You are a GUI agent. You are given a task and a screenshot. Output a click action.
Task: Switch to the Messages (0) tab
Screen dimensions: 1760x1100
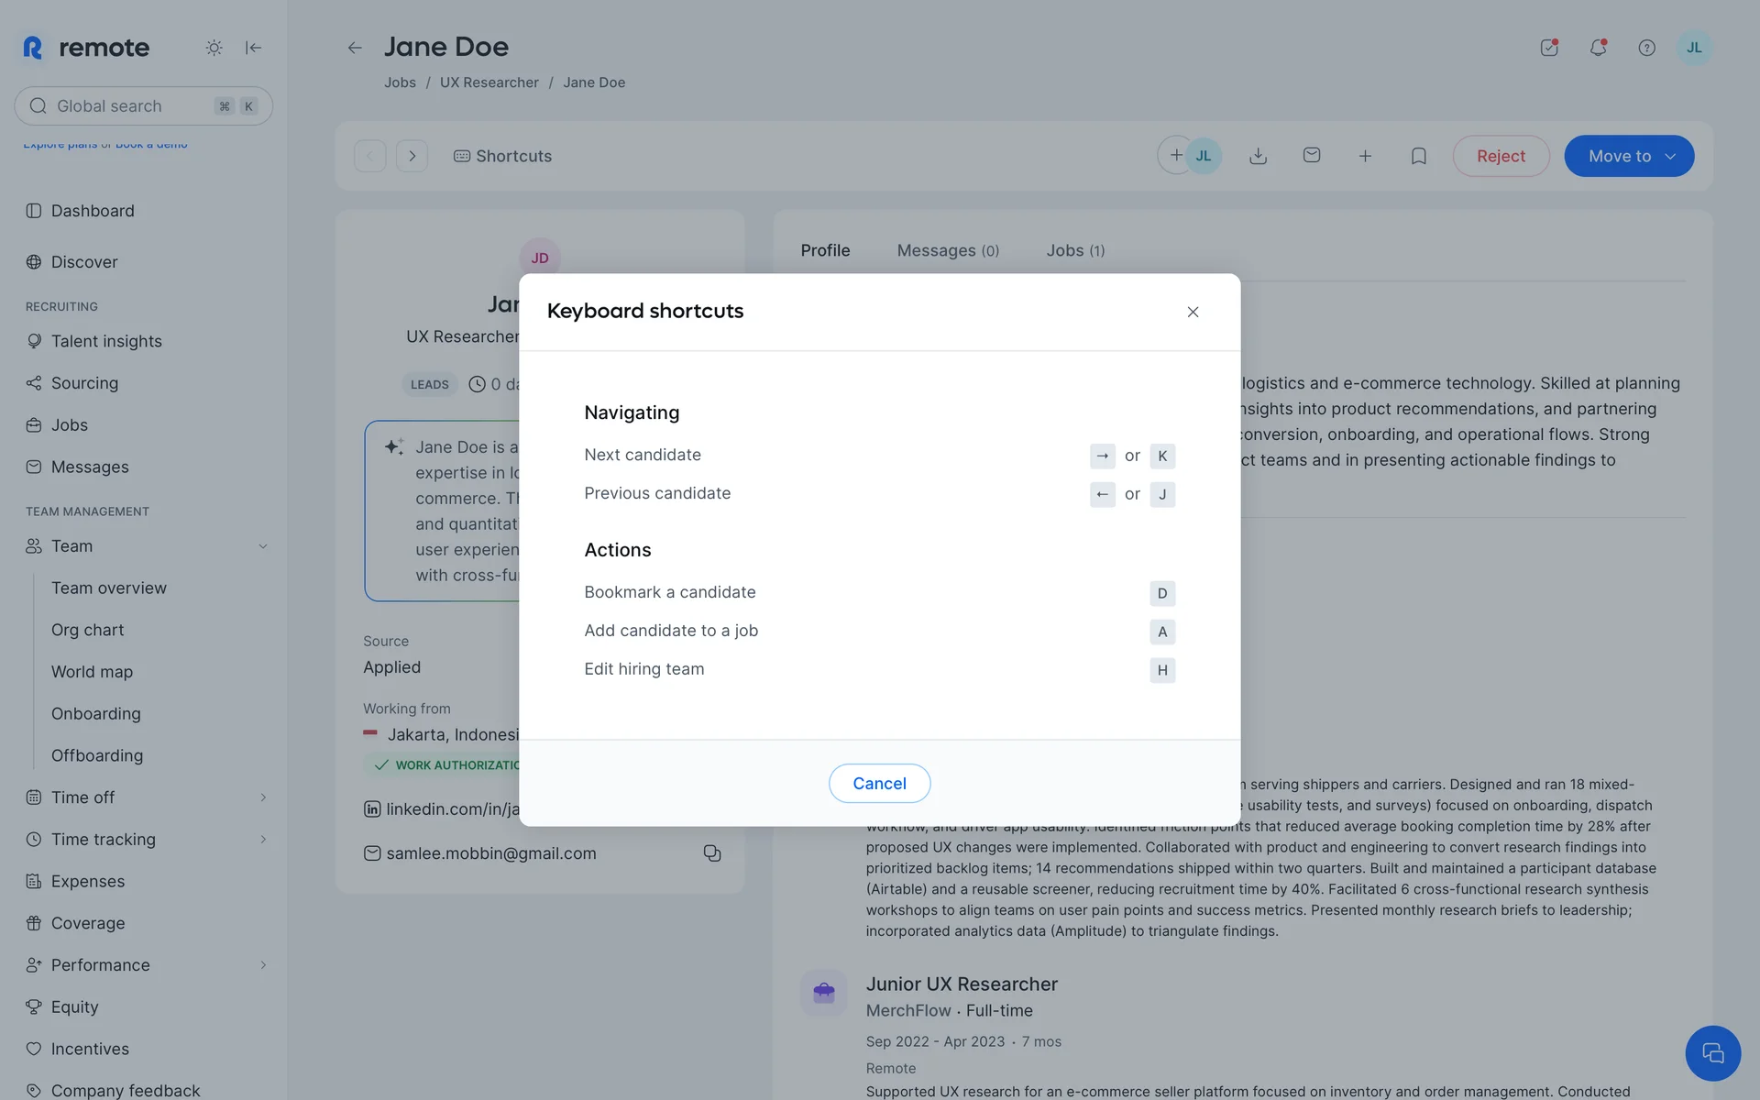[x=947, y=250]
